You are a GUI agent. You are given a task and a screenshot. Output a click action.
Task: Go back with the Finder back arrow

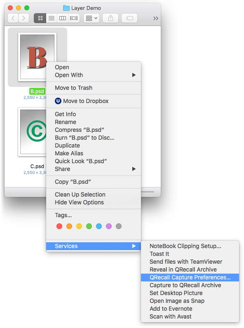[13, 18]
